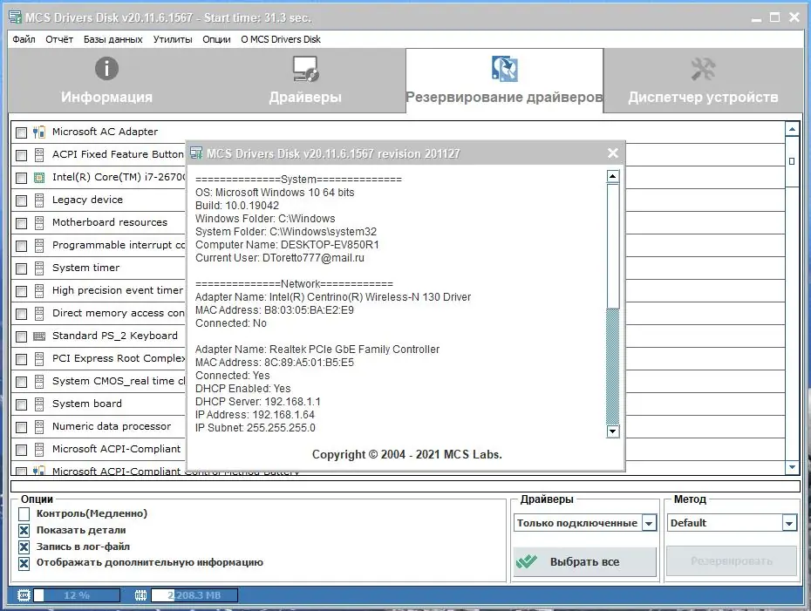The height and width of the screenshot is (611, 811).
Task: Enable the Контроль(Медленно) checkbox
Action: (24, 514)
